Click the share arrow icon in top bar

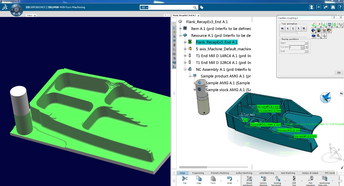pyautogui.click(x=326, y=7)
